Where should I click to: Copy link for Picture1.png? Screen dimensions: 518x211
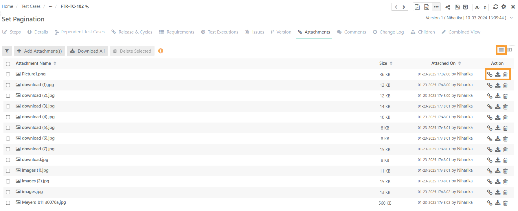490,74
